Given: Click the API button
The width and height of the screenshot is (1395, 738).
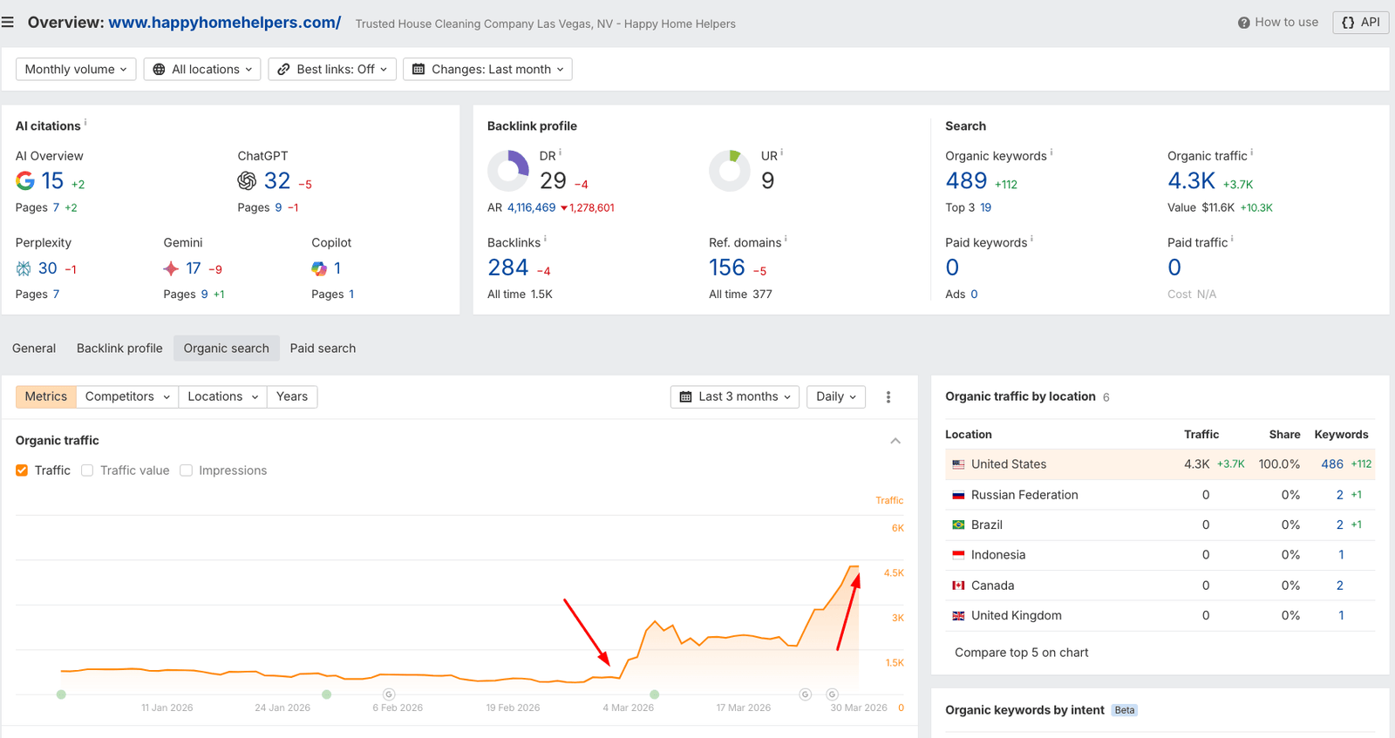Looking at the screenshot, I should pos(1360,23).
